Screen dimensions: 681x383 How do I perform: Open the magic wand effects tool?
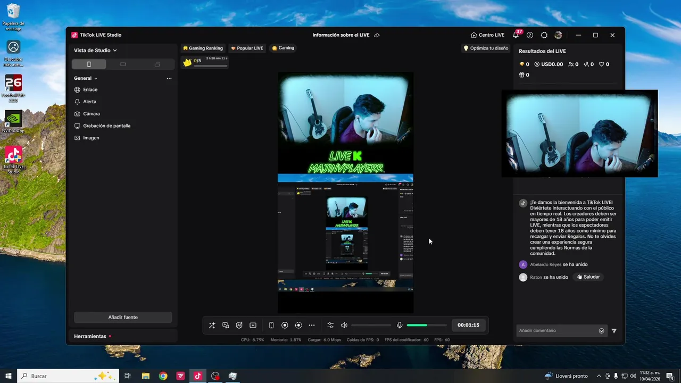coord(212,325)
